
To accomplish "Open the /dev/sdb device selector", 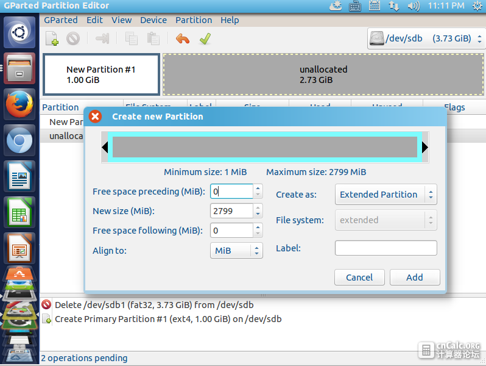I will [426, 38].
